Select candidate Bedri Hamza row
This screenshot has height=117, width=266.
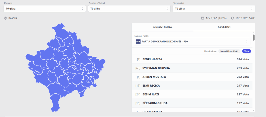[x=192, y=59]
